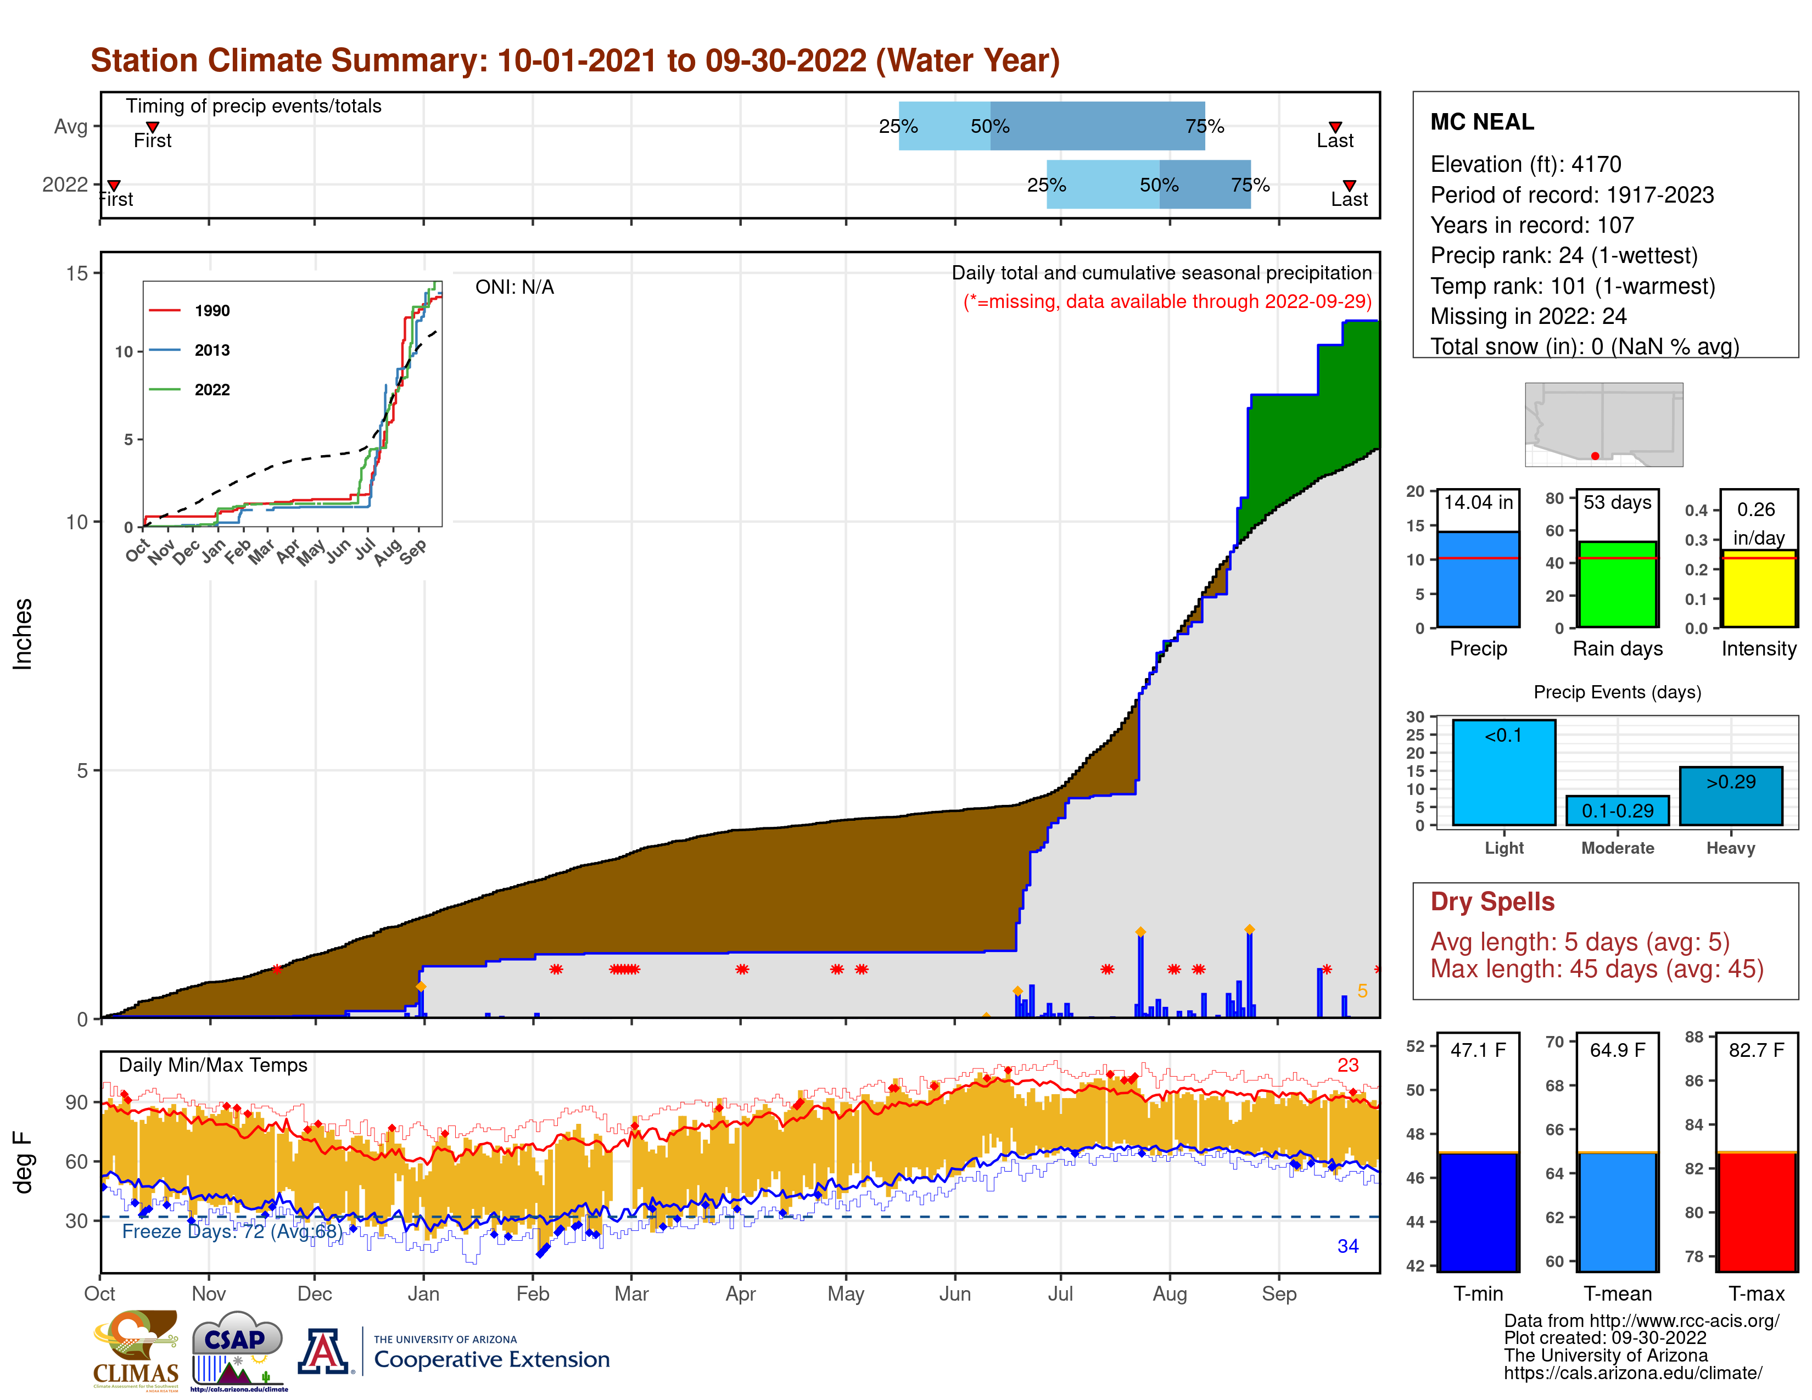Click the ONI: N/A label
Viewport: 1812px width, 1400px height.
point(514,287)
